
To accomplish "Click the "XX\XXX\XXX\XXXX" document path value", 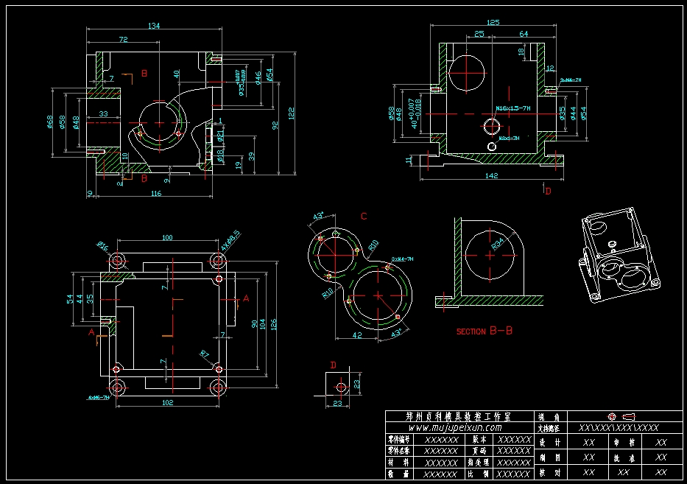I will (x=619, y=428).
